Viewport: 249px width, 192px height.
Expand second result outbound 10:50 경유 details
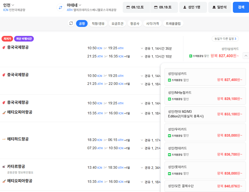[x=151, y=76]
